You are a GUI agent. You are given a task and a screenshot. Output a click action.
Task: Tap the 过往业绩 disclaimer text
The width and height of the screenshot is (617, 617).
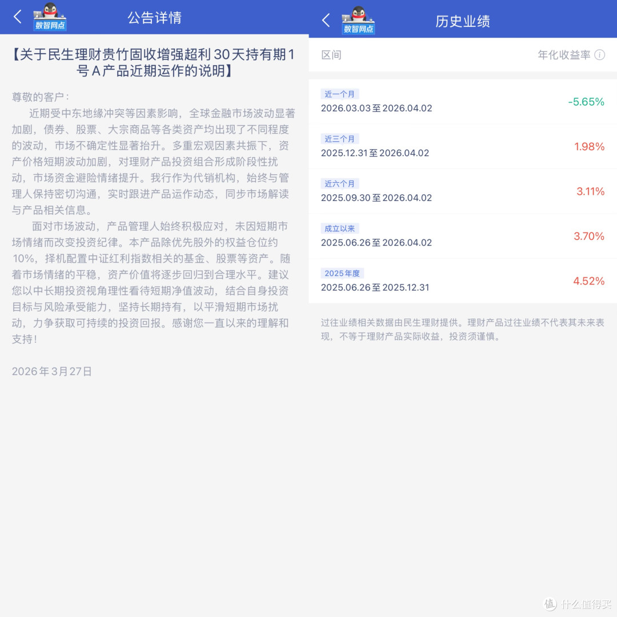(462, 330)
